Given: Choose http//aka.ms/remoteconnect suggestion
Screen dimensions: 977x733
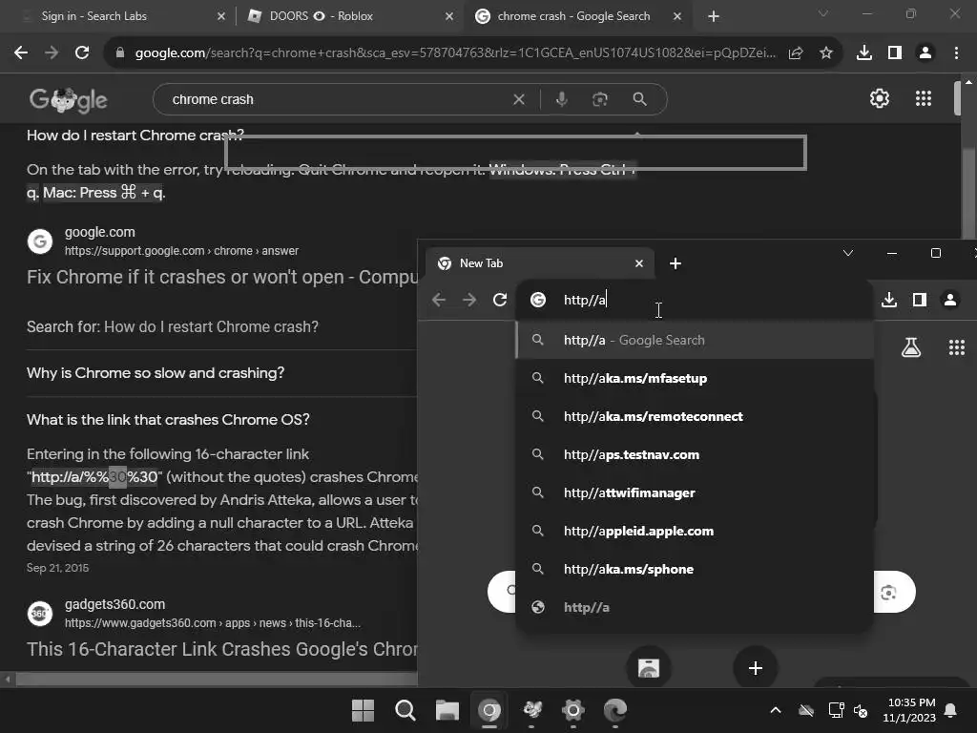Looking at the screenshot, I should 695,416.
